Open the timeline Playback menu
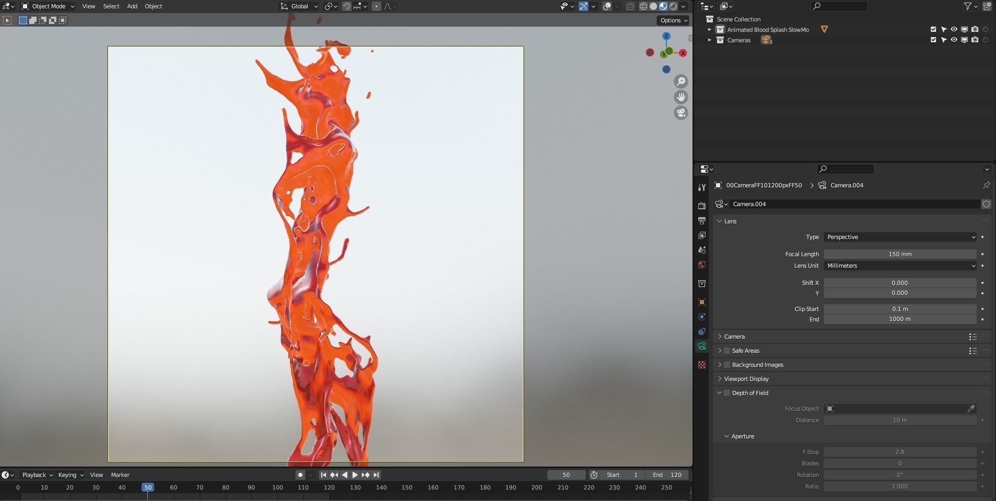This screenshot has width=996, height=501. [x=37, y=475]
